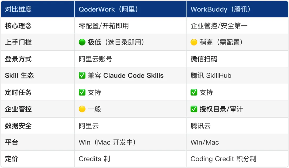Click the 企业管控 row label
The image size is (289, 168).
coord(18,109)
